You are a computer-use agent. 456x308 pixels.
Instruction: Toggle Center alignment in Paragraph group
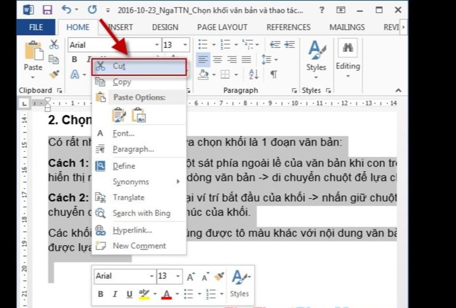tap(217, 60)
